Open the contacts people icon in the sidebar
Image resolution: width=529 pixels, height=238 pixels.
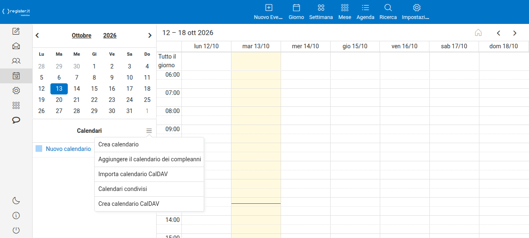tap(16, 61)
